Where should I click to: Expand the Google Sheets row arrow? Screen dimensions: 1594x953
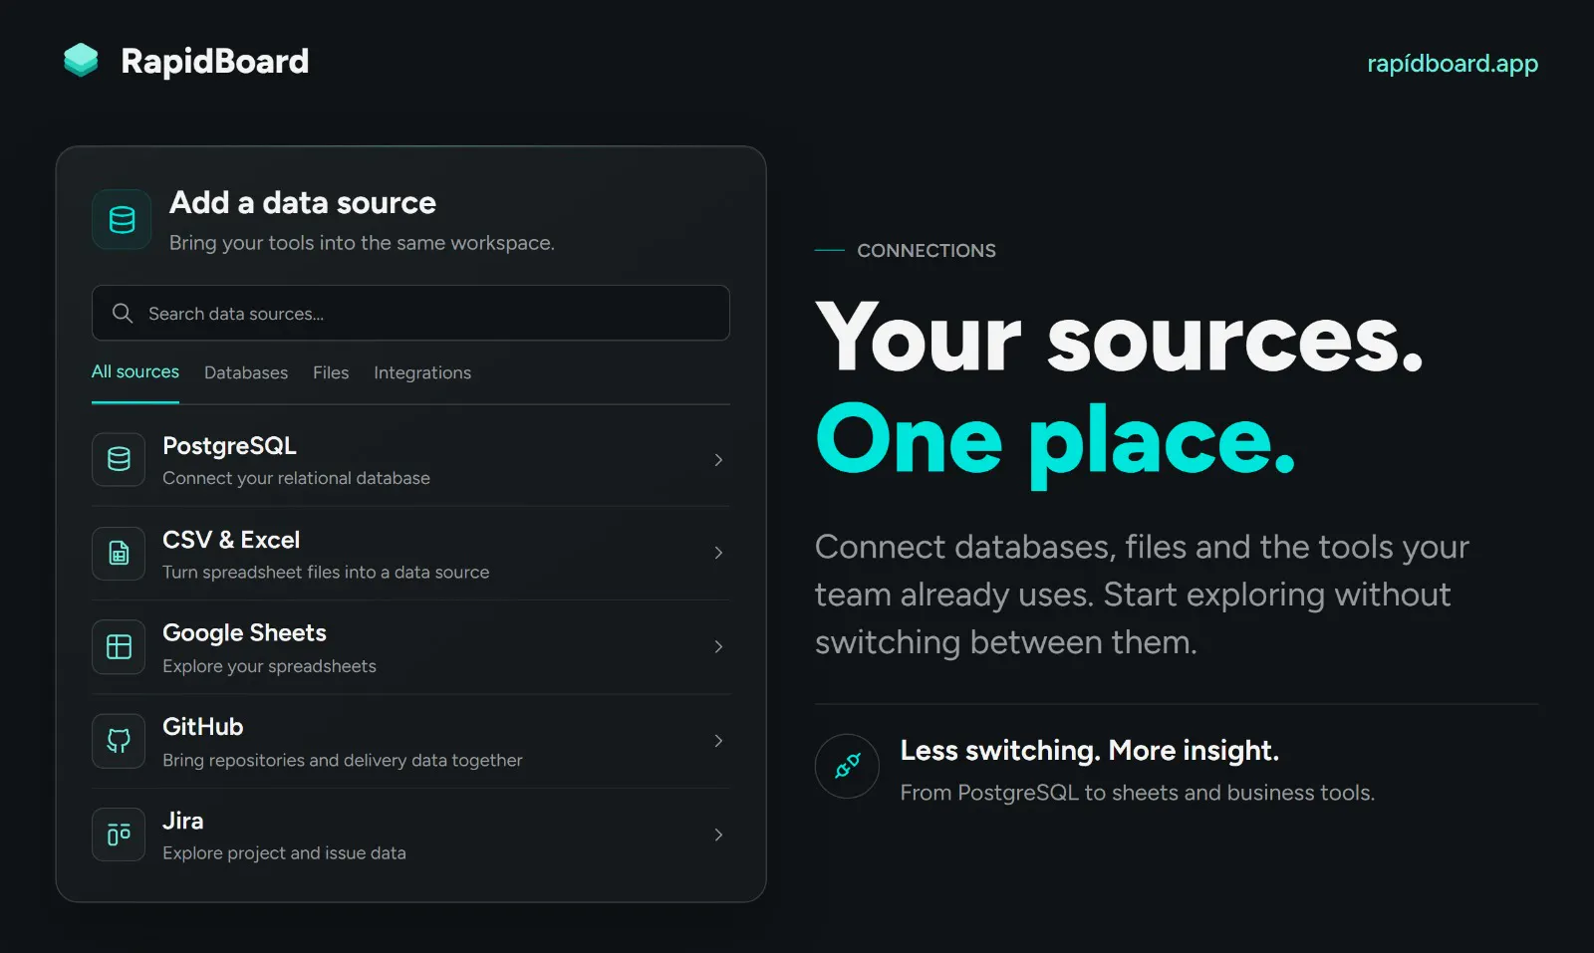pos(718,646)
